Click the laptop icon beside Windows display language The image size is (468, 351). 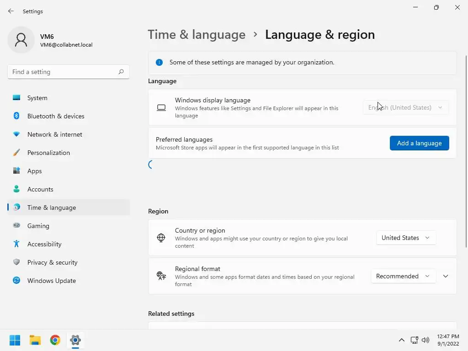pos(161,107)
